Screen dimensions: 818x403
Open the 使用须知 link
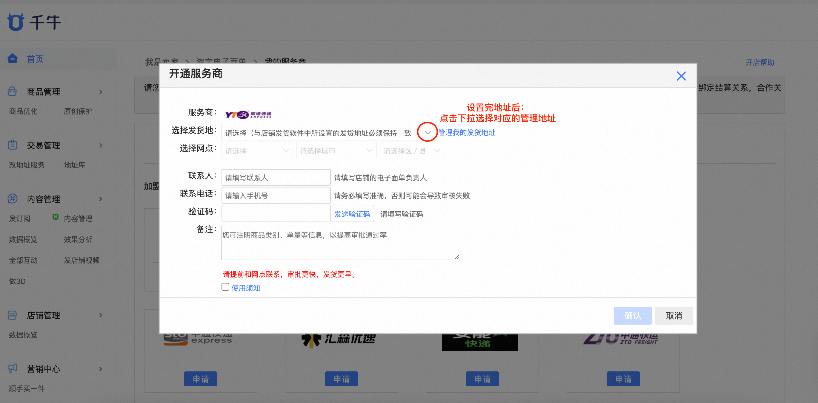(246, 288)
